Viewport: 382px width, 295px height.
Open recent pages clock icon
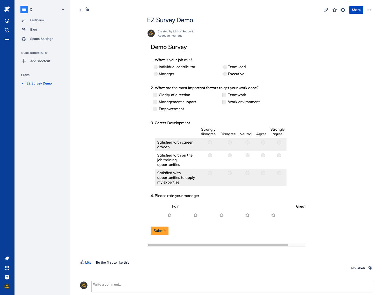[x=7, y=21]
